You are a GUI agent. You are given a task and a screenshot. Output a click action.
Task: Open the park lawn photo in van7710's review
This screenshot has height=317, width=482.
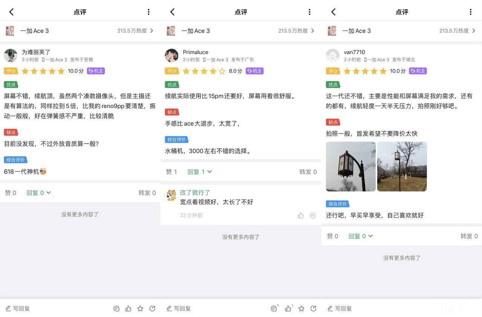tap(402, 166)
